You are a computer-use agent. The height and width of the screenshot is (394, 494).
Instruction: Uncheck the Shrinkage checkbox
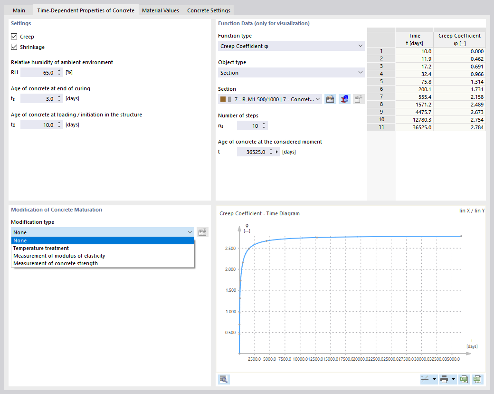(14, 47)
